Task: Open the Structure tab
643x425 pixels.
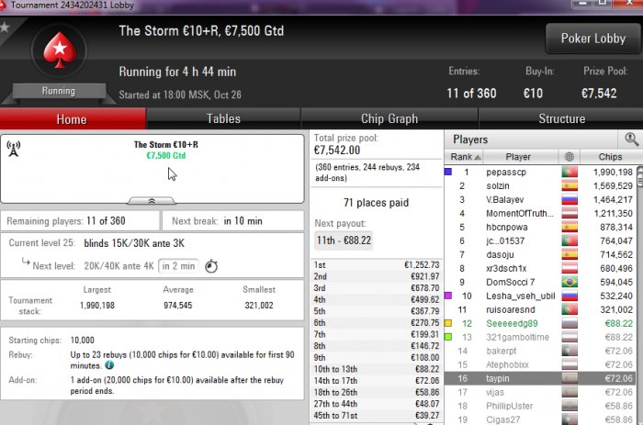Action: coord(561,118)
